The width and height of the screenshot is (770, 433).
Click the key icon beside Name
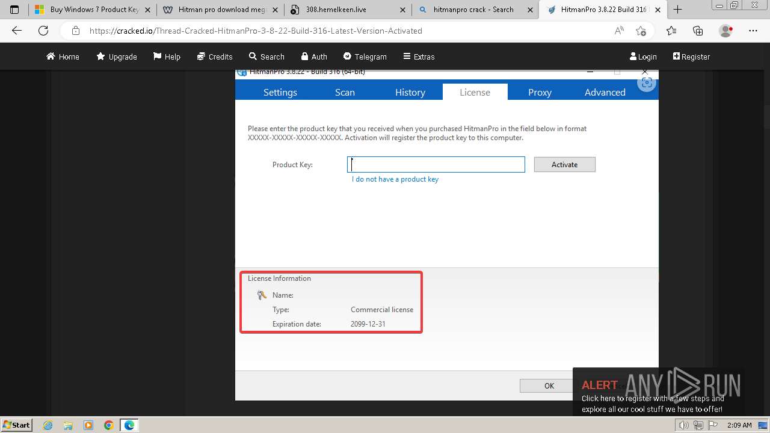pos(262,295)
